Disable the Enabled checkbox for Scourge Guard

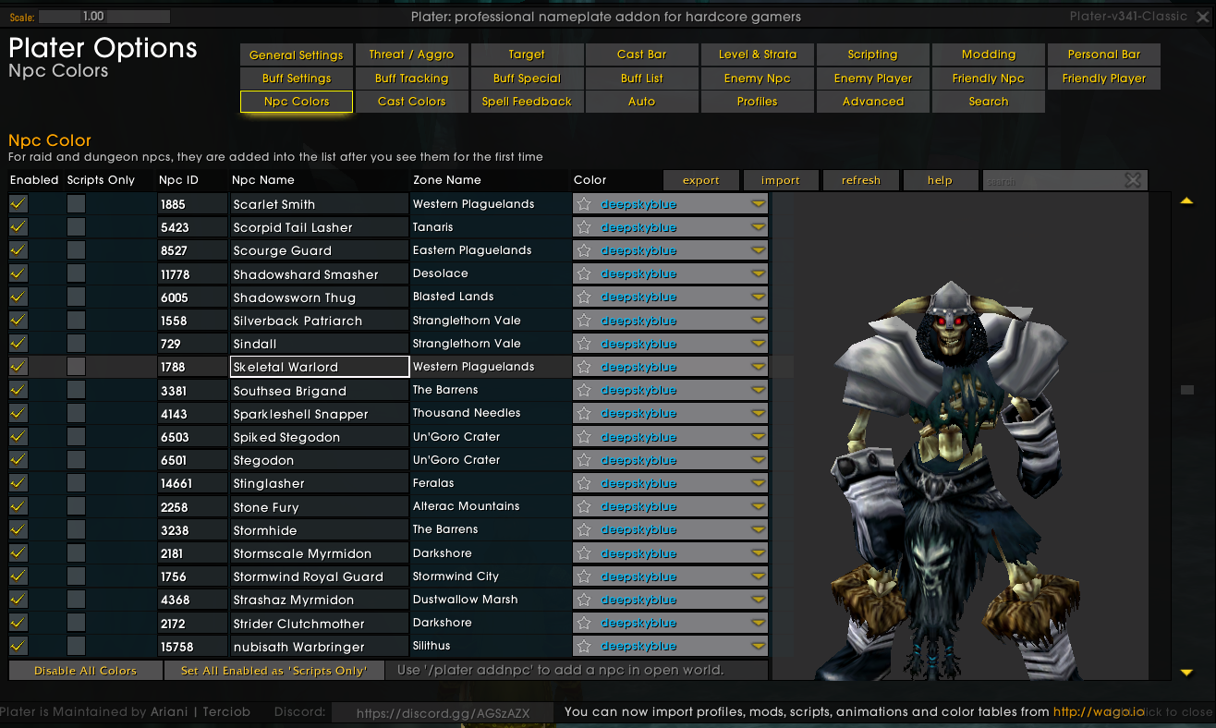(18, 250)
